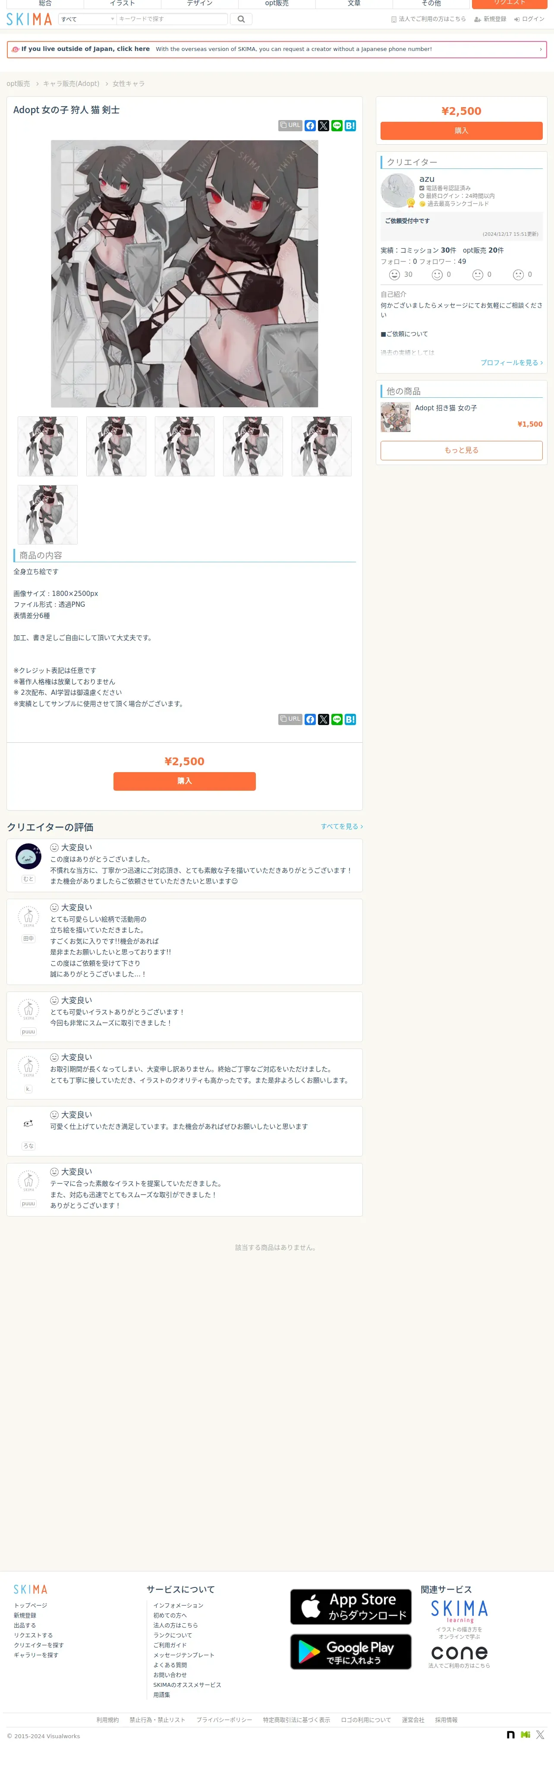Switch to the その他 tab
This screenshot has height=1771, width=554.
click(x=431, y=3)
